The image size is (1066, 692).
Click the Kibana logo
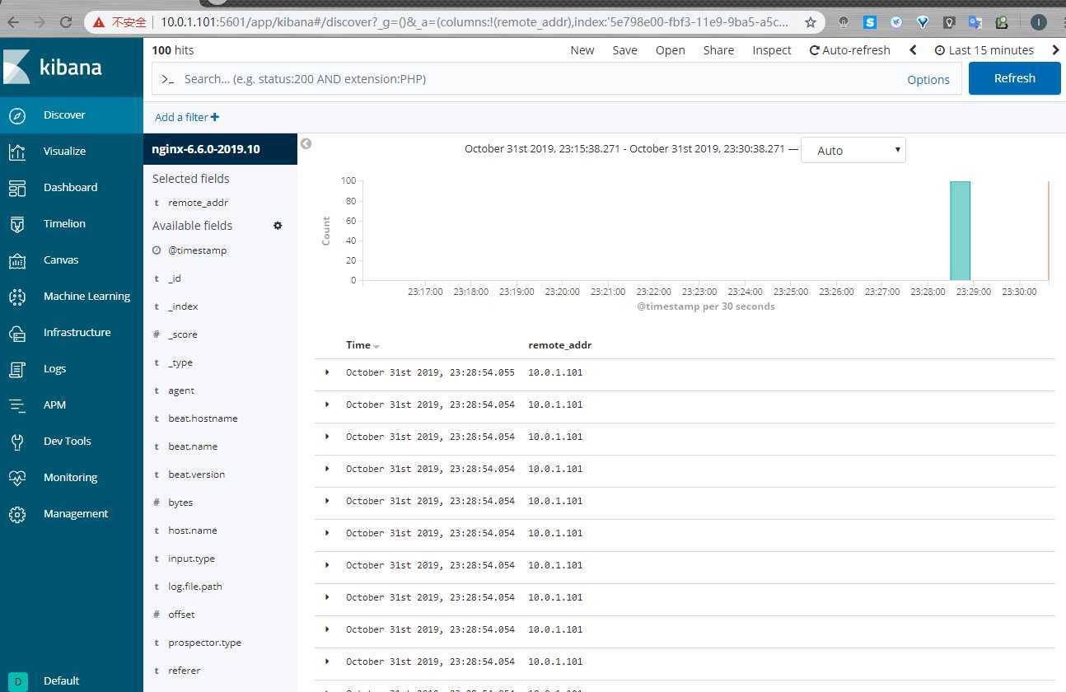click(x=53, y=67)
